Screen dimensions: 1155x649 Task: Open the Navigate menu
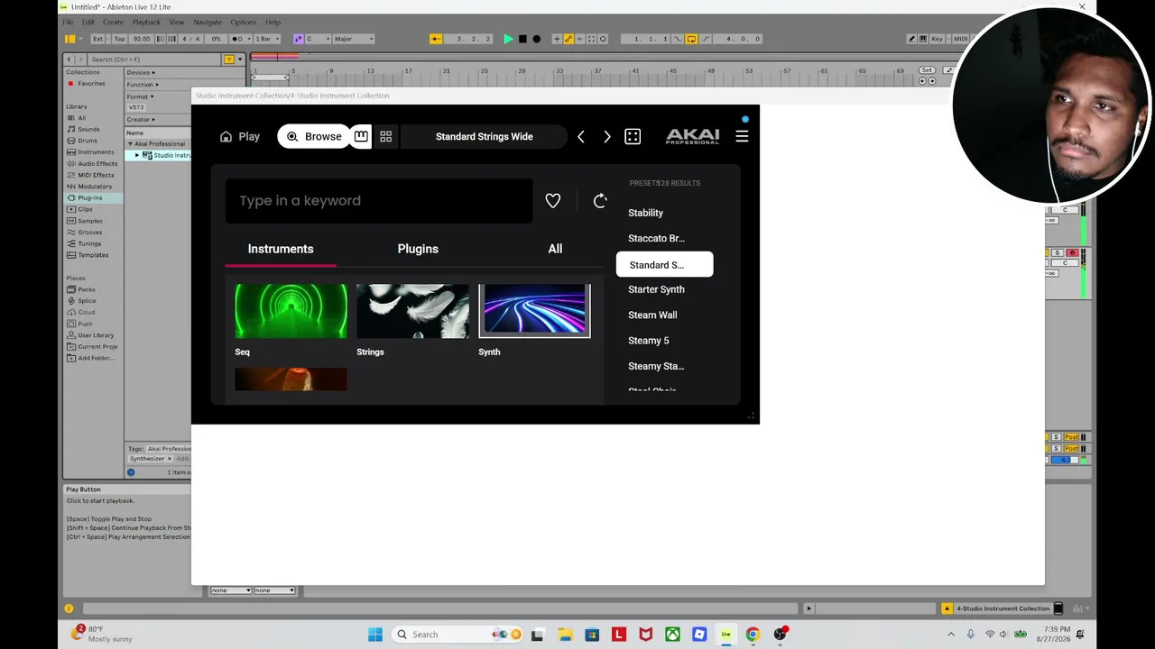tap(207, 22)
